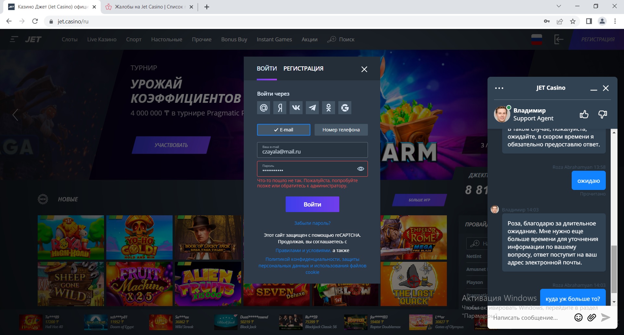Open Настольные menu item
This screenshot has height=335, width=624.
(167, 39)
